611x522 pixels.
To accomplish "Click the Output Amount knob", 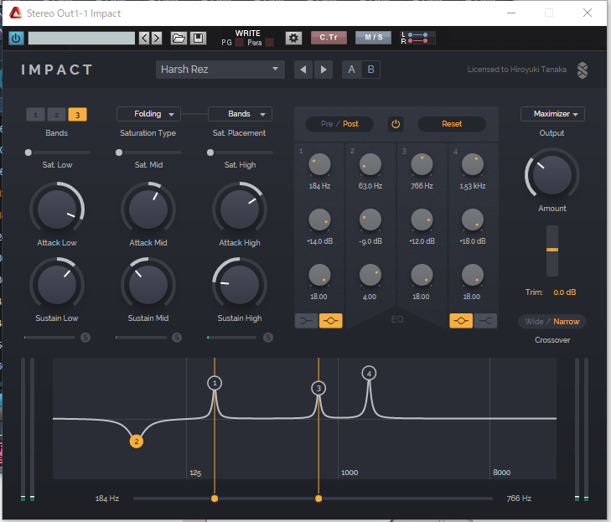I will coord(551,175).
